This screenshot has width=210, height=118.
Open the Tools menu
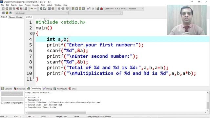coord(43,5)
